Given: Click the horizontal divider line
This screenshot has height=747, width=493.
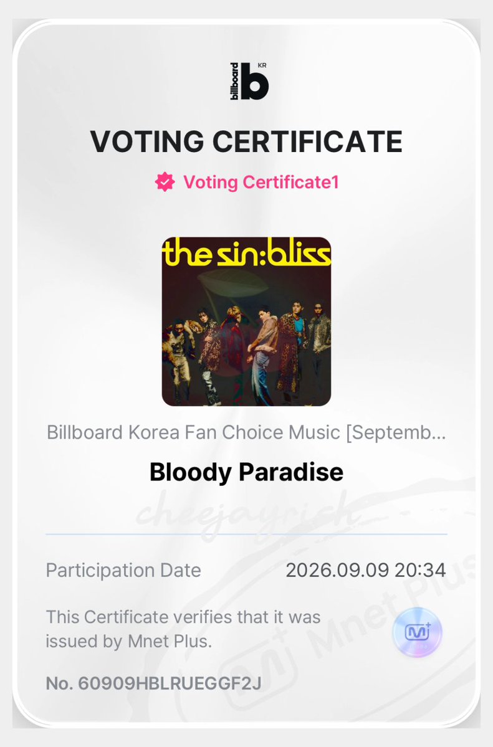Looking at the screenshot, I should (x=247, y=535).
